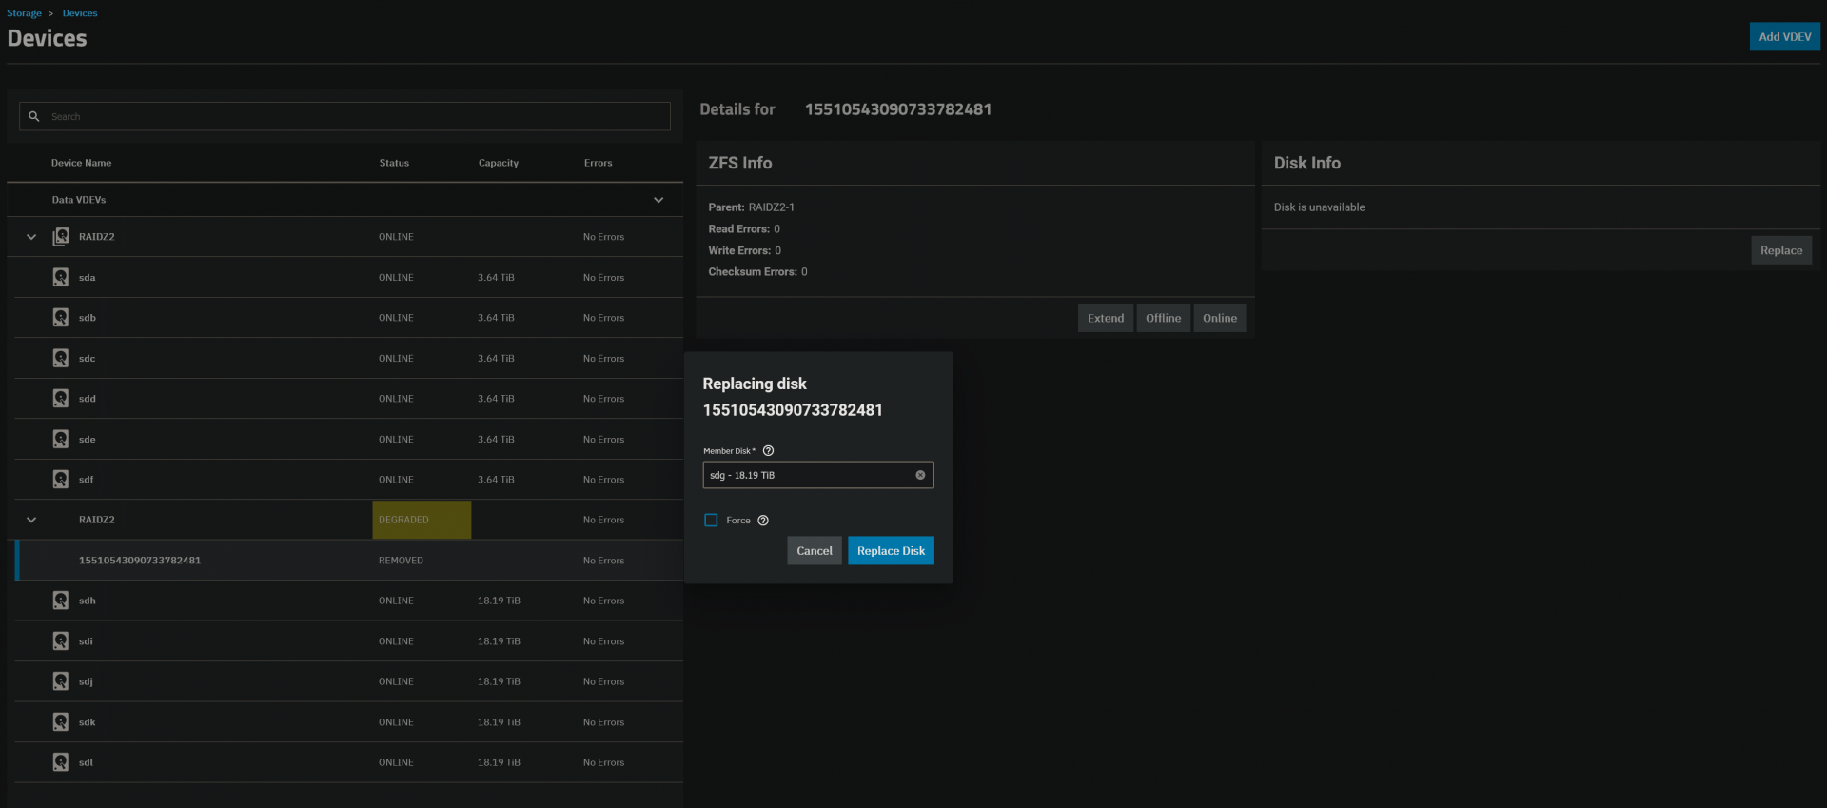
Task: Click the disk icon for sdh
Action: (61, 600)
